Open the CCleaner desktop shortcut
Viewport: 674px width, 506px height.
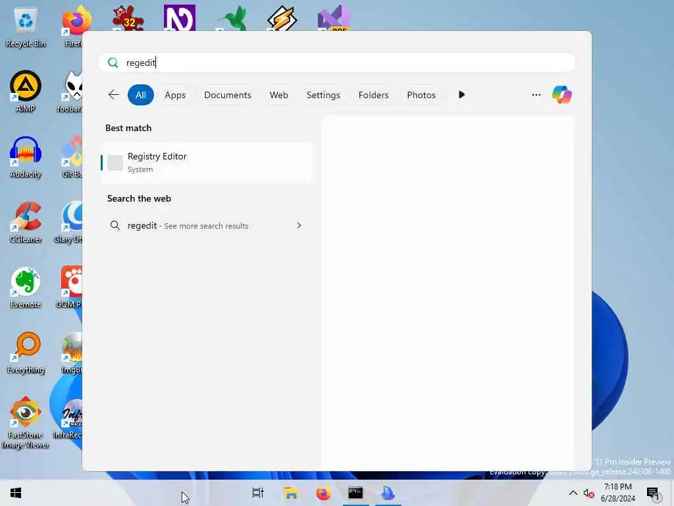[26, 223]
